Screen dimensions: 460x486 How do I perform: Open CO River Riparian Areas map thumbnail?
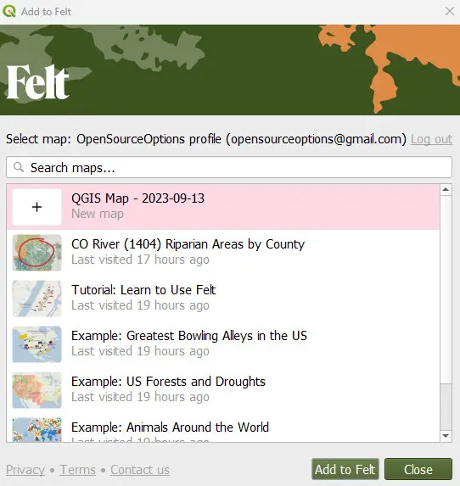[x=36, y=253]
